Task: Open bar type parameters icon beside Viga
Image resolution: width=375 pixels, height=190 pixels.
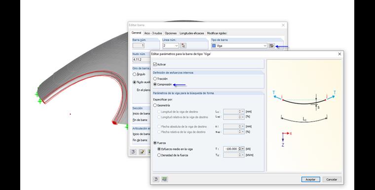Action: click(x=271, y=46)
